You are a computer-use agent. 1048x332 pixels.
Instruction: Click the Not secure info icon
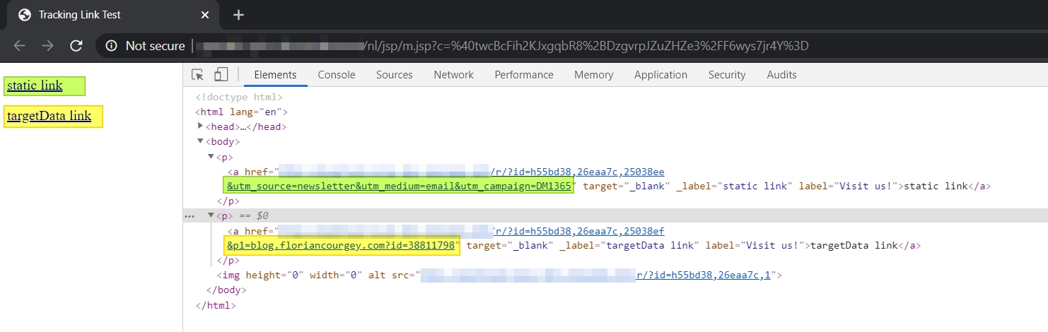112,46
